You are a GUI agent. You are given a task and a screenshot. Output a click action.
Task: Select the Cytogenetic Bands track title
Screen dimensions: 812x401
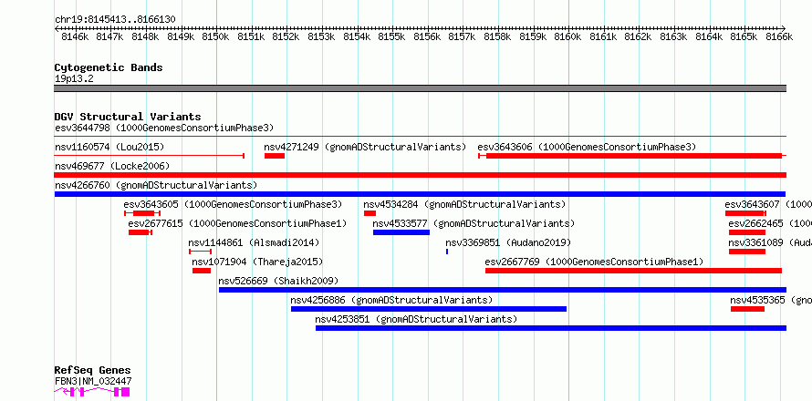(109, 67)
